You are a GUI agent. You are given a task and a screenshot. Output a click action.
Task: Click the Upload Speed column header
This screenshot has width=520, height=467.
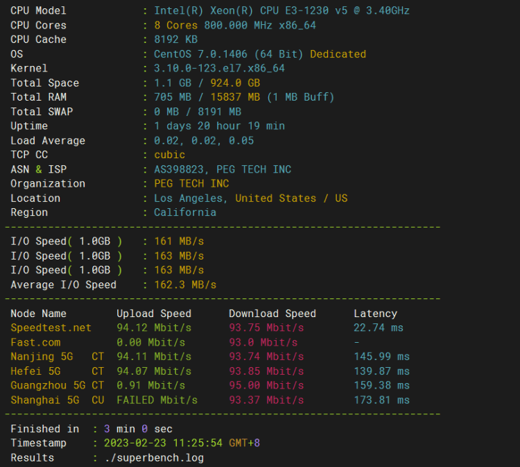pyautogui.click(x=154, y=314)
